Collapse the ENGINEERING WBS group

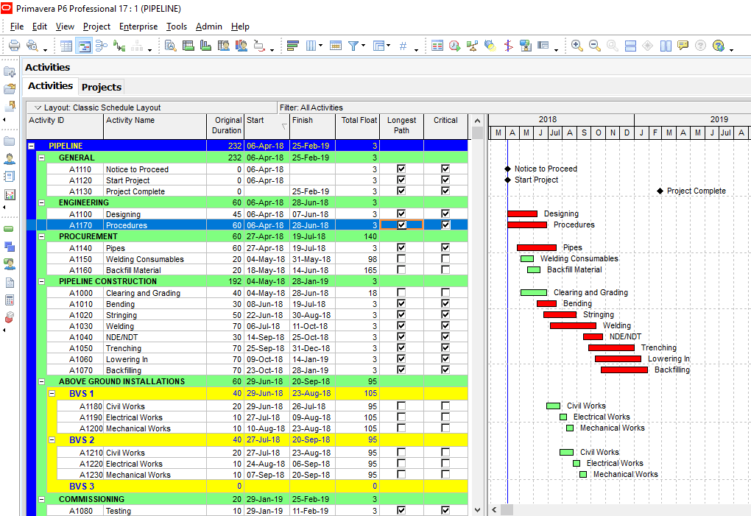pyautogui.click(x=42, y=202)
